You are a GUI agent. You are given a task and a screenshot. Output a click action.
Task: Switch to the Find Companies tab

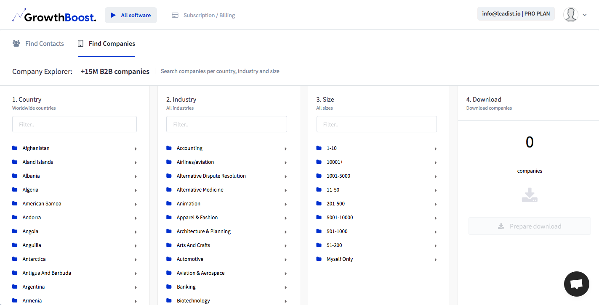point(112,43)
